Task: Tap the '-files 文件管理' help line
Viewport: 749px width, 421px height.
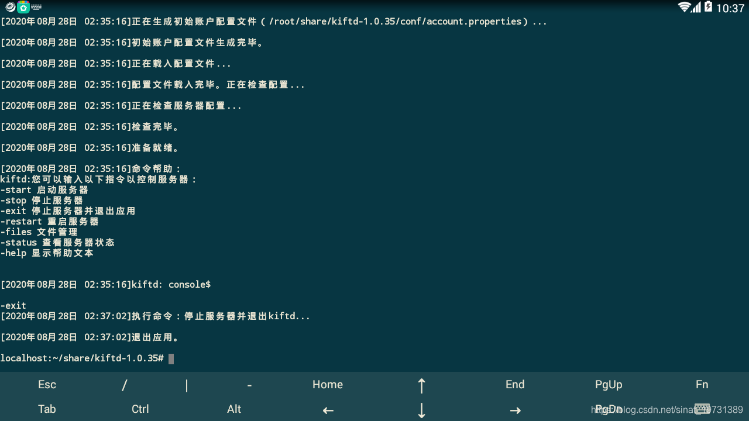Action: 39,232
